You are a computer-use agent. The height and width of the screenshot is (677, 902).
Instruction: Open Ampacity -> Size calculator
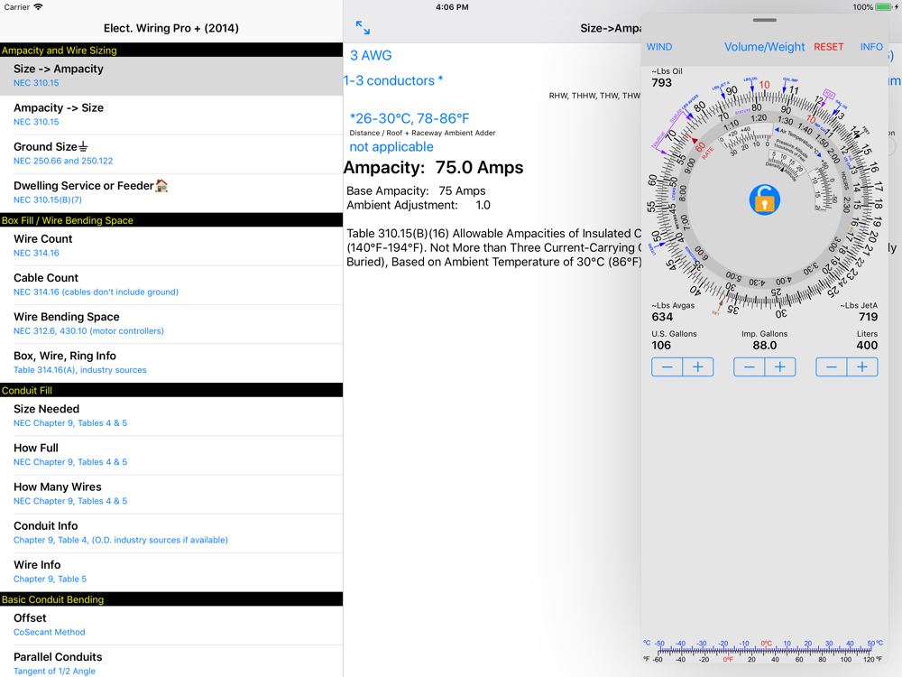[171, 116]
